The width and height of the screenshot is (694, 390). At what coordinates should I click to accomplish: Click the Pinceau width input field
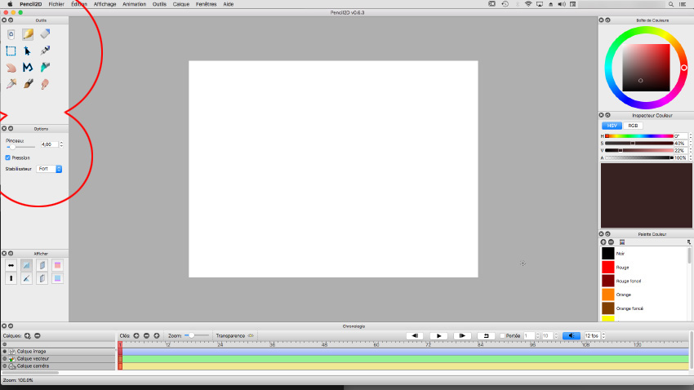click(x=47, y=144)
